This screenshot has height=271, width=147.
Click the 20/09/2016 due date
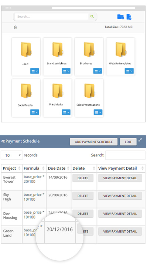(x=58, y=195)
